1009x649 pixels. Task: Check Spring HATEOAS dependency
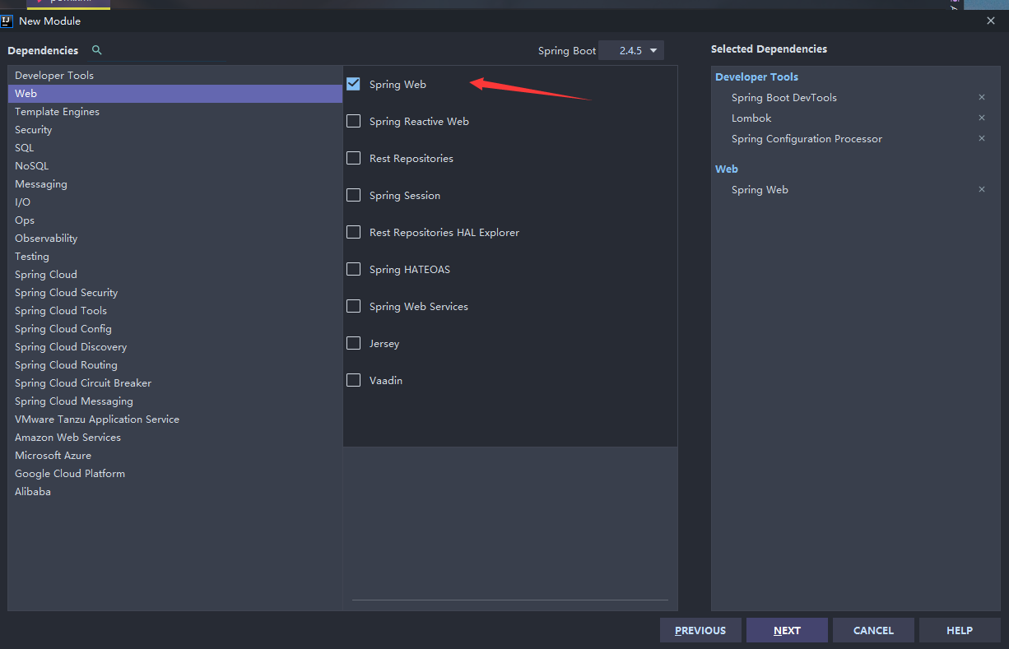click(x=353, y=269)
